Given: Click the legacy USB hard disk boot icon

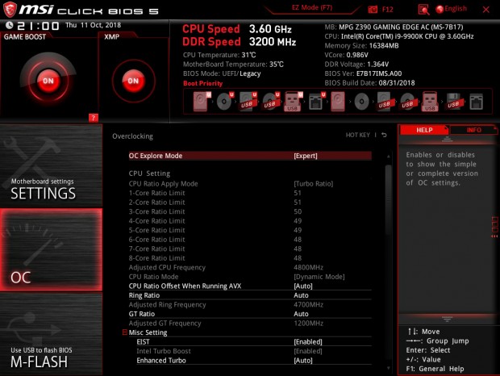Looking at the screenshot, I should [384, 102].
